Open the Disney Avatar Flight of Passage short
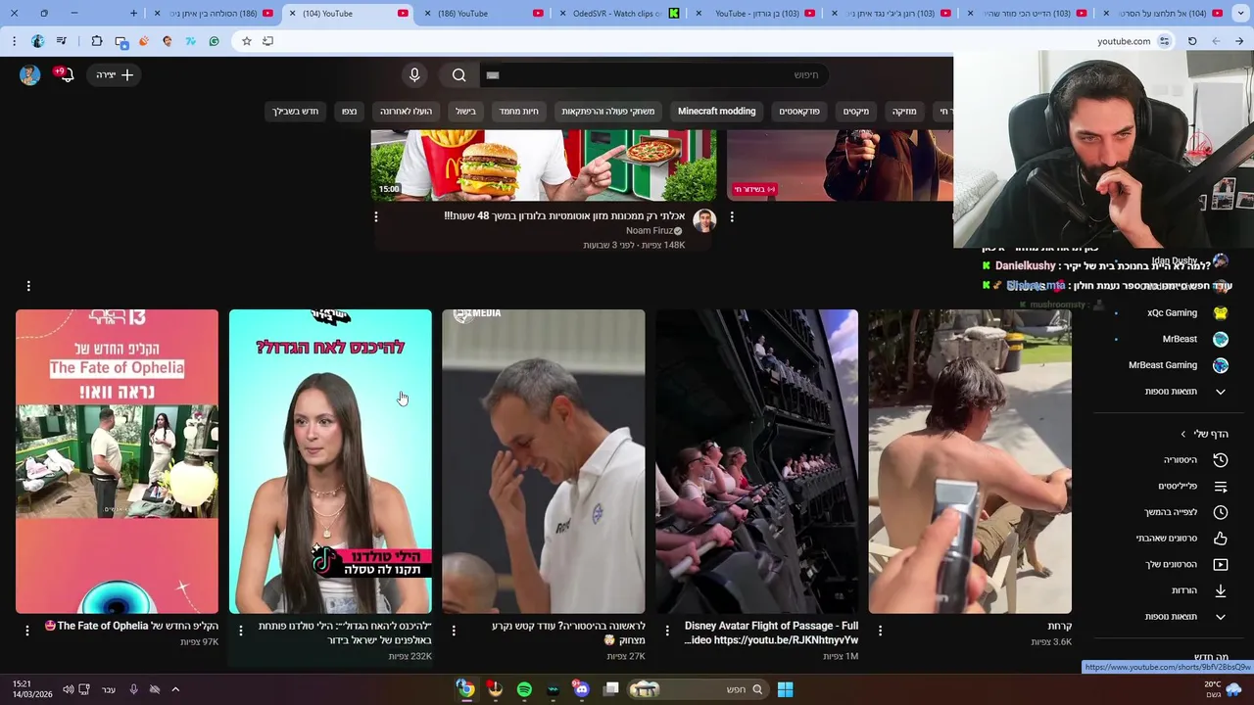Screen dimensions: 1254x705 (756, 461)
